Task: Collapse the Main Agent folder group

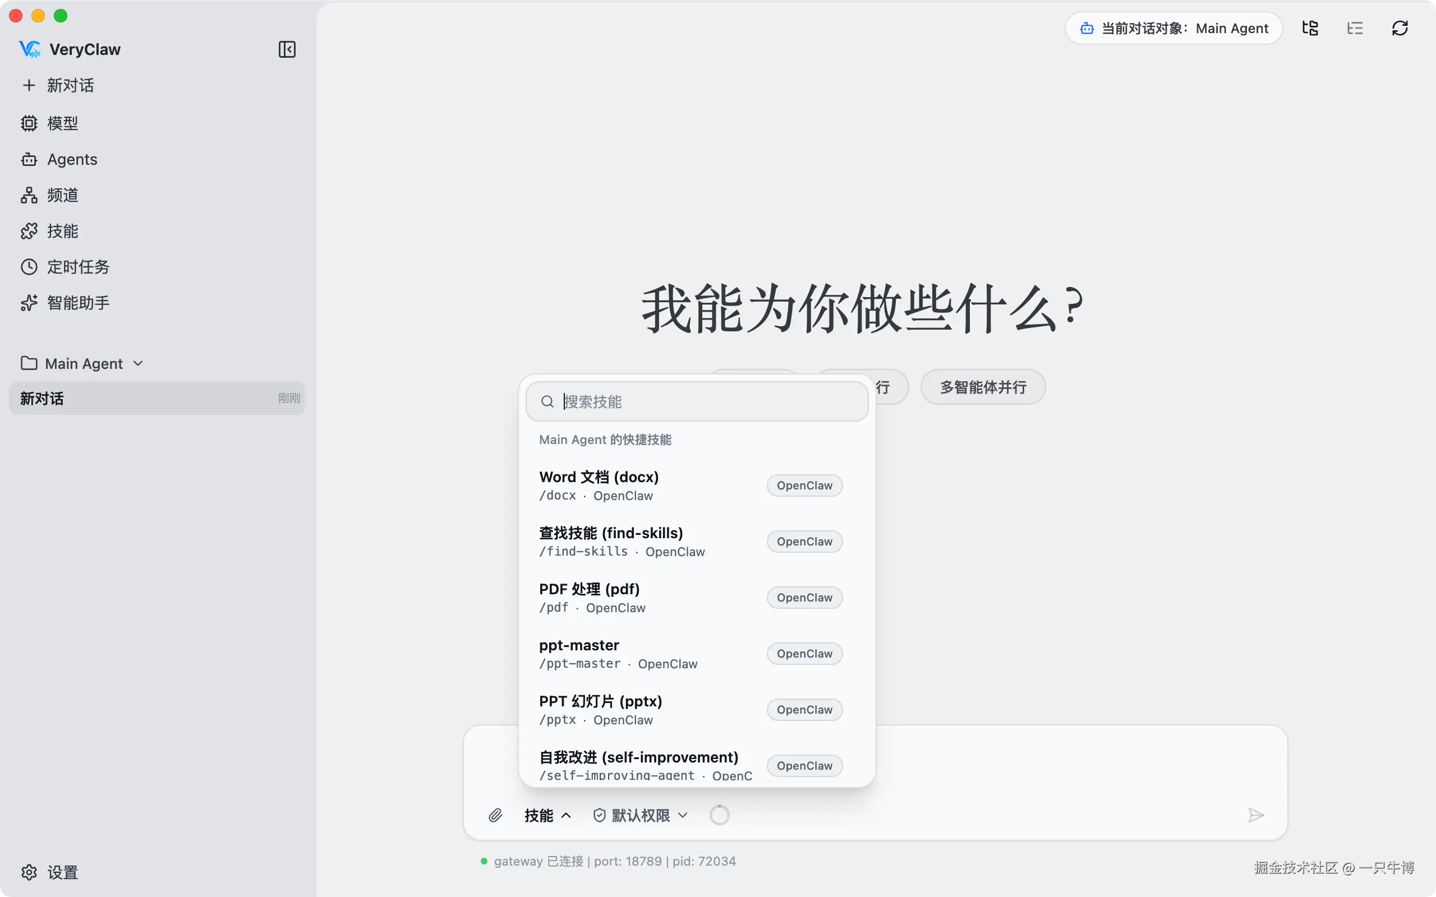Action: tap(82, 363)
